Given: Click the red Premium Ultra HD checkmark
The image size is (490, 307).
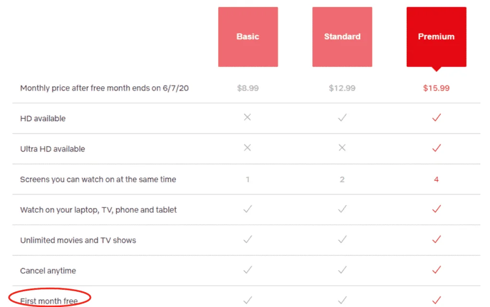Looking at the screenshot, I should [x=436, y=148].
